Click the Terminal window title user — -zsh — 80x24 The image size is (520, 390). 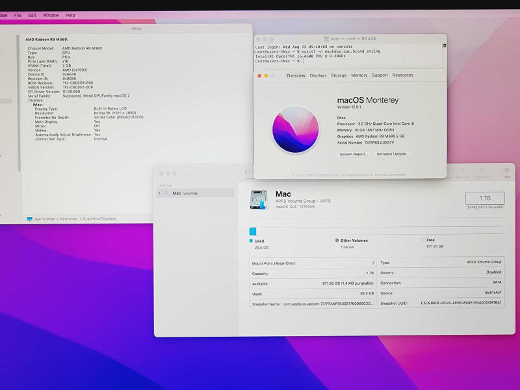coord(353,39)
